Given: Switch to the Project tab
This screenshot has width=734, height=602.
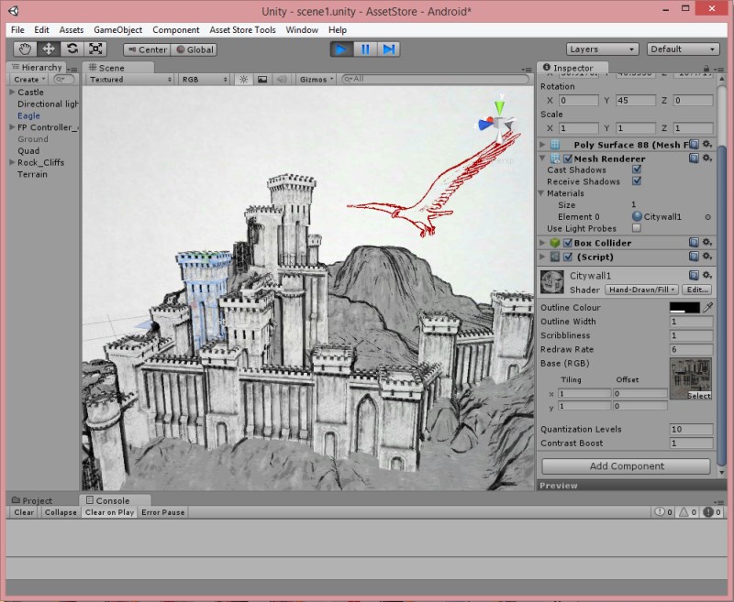Looking at the screenshot, I should pyautogui.click(x=32, y=500).
